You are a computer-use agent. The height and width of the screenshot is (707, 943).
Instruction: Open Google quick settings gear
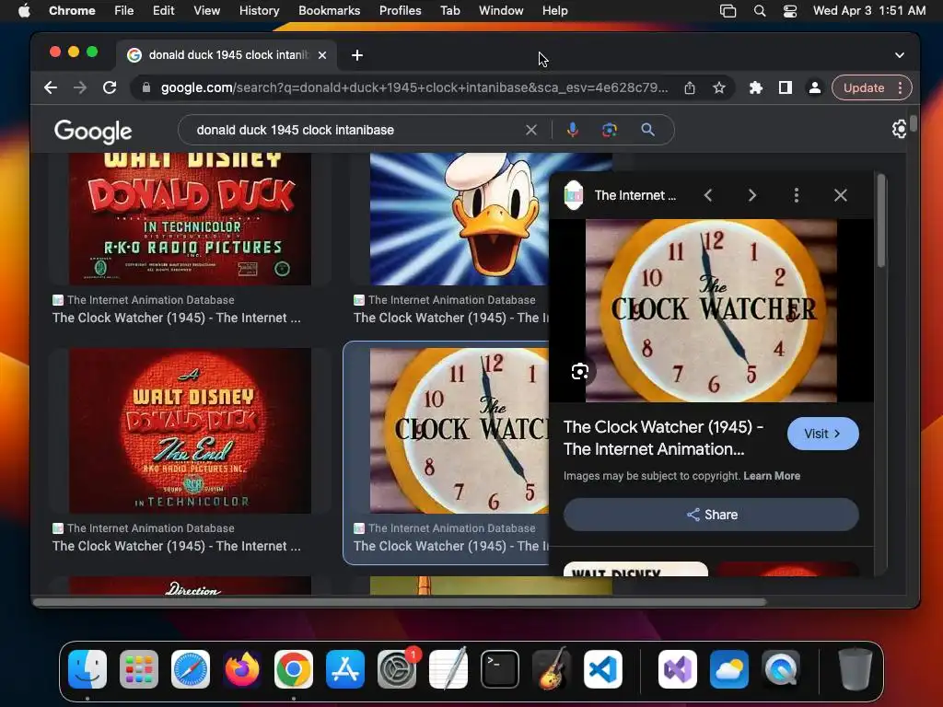click(x=899, y=129)
